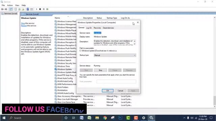Open Photoshop from the taskbar
Viewport: 216px width, 121px height.
(x=120, y=118)
